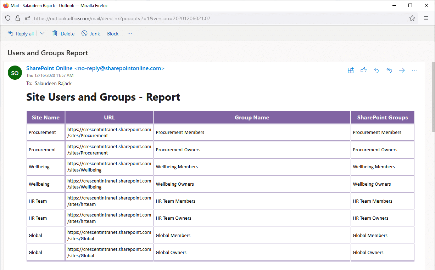Select the Wellbeing Members group name cell
This screenshot has height=270, width=435.
[252, 167]
